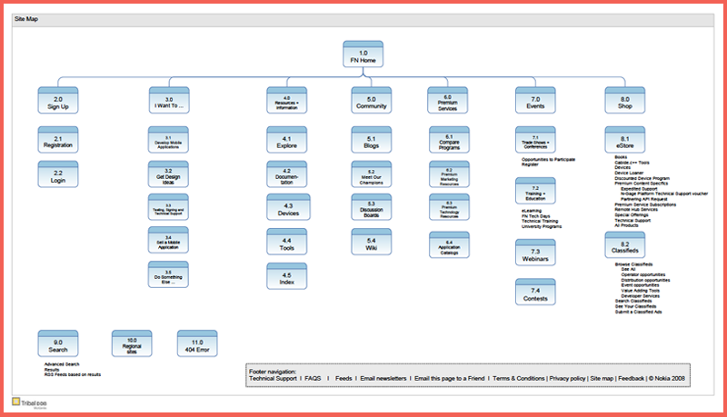Image resolution: width=727 pixels, height=417 pixels.
Task: Open Email newsletters footer link
Action: click(x=383, y=379)
